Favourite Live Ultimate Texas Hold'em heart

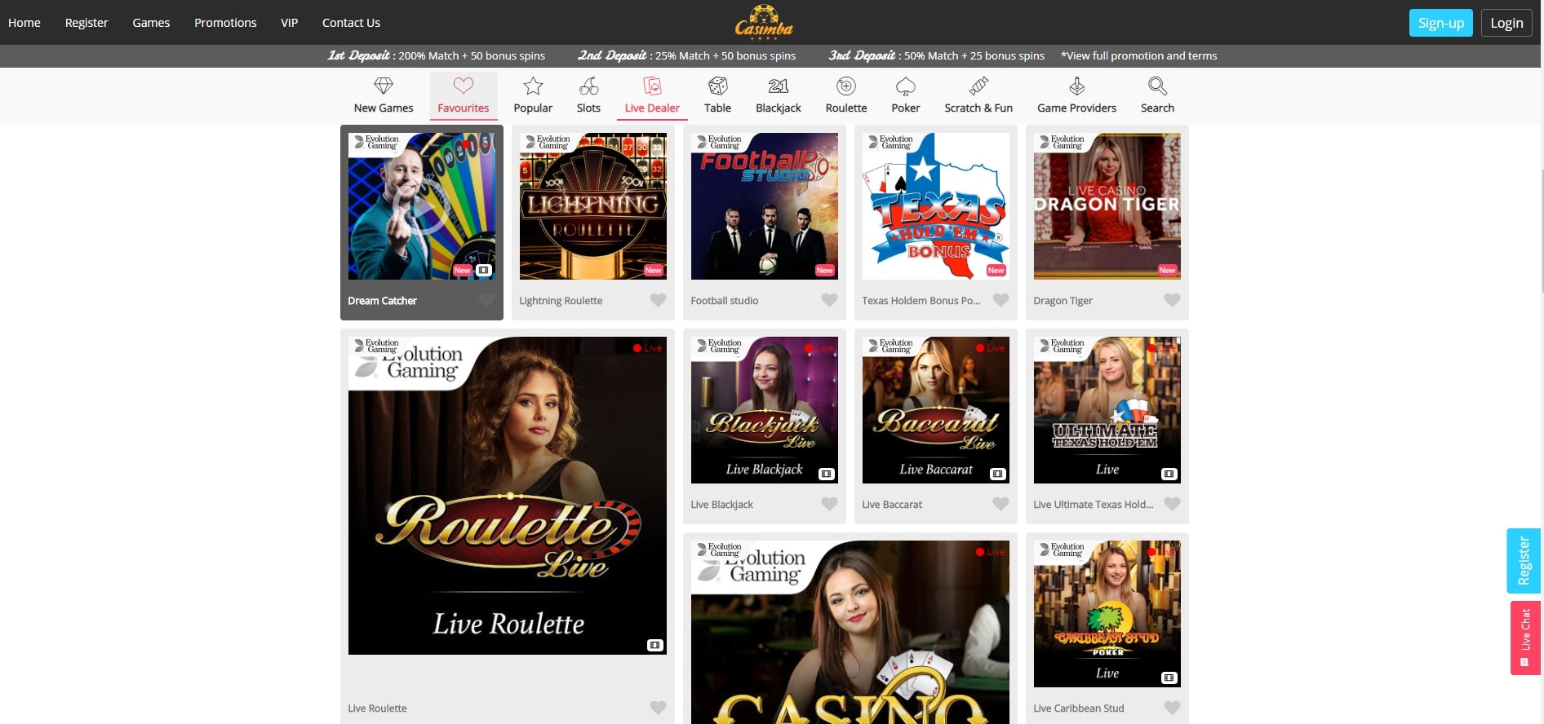point(1172,504)
